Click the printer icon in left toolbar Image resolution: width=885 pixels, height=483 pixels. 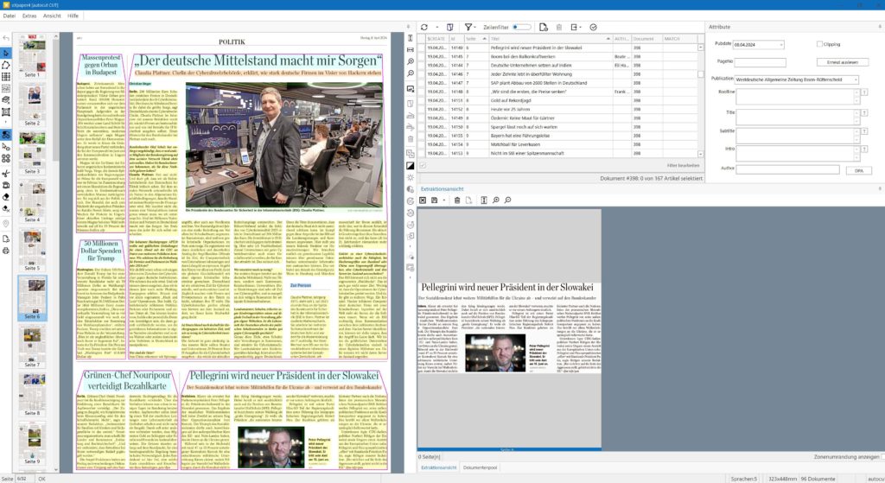pyautogui.click(x=6, y=250)
